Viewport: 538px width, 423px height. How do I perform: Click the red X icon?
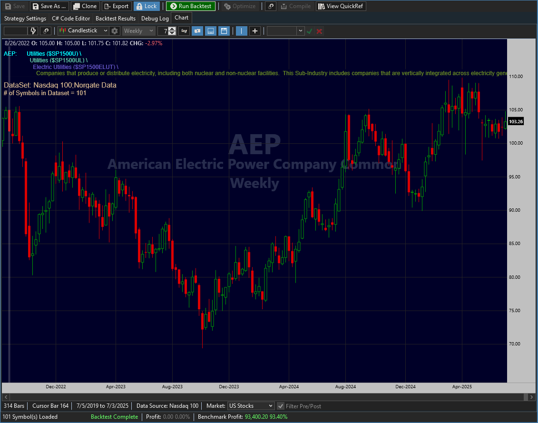(x=320, y=31)
